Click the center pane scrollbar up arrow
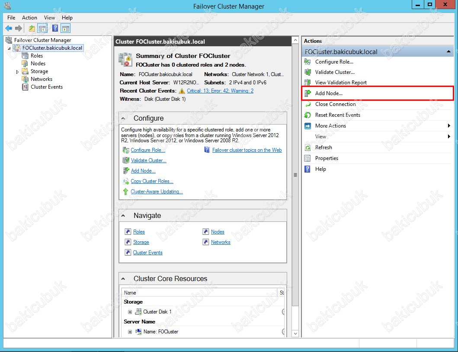458x352 pixels. click(295, 40)
